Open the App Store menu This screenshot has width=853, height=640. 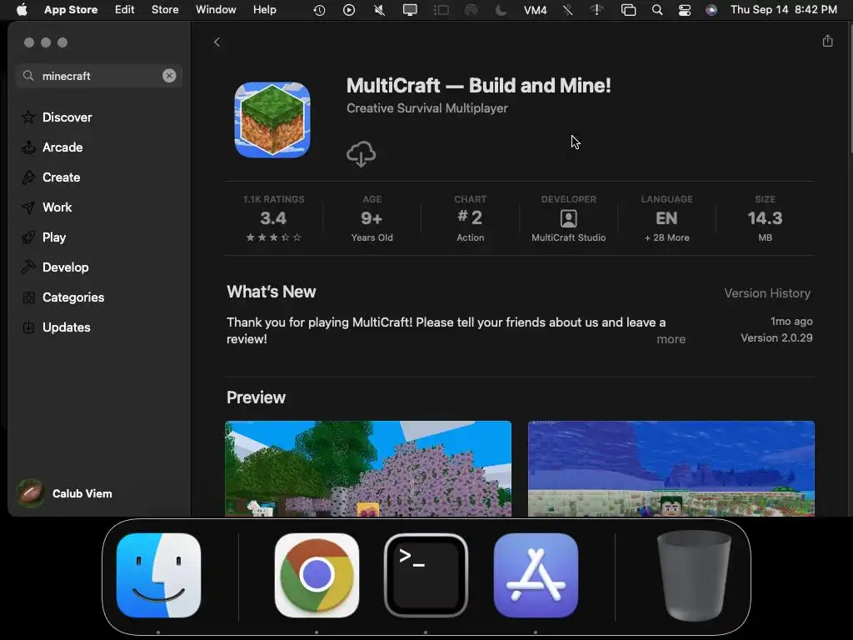point(71,10)
